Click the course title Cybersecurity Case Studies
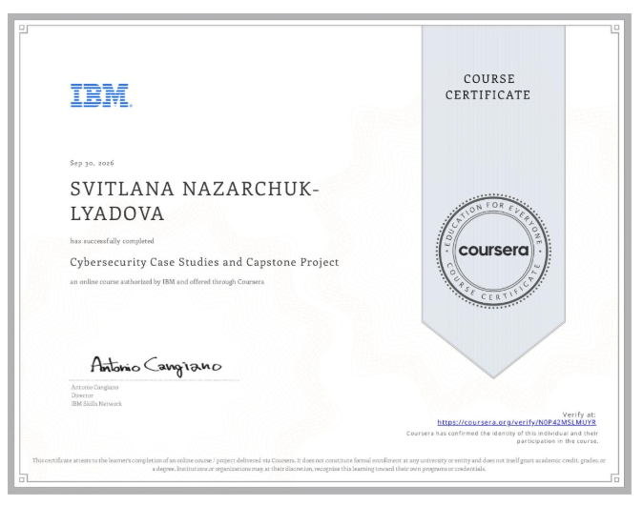643x506 pixels. pos(204,262)
